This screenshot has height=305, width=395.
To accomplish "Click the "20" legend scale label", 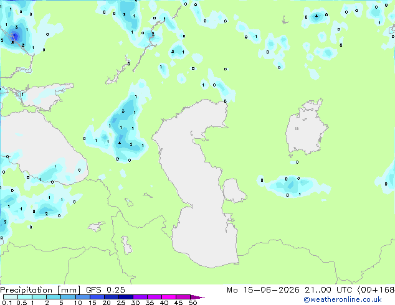I will click(107, 303).
